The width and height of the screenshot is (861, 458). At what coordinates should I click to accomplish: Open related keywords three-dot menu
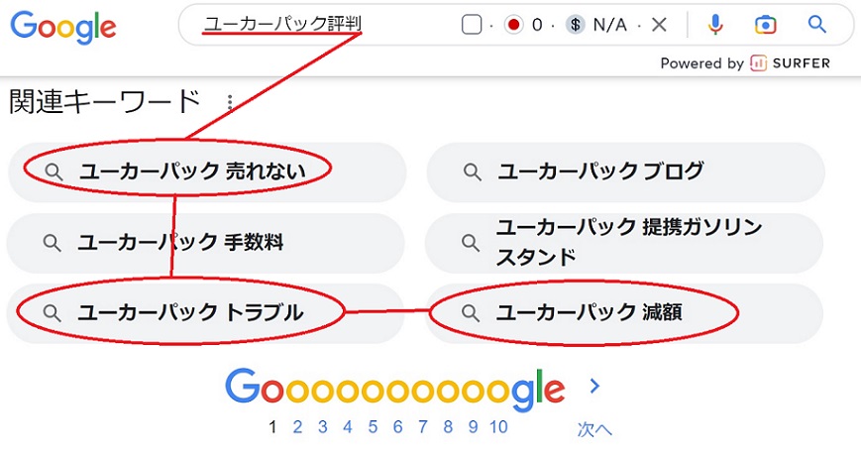click(230, 102)
